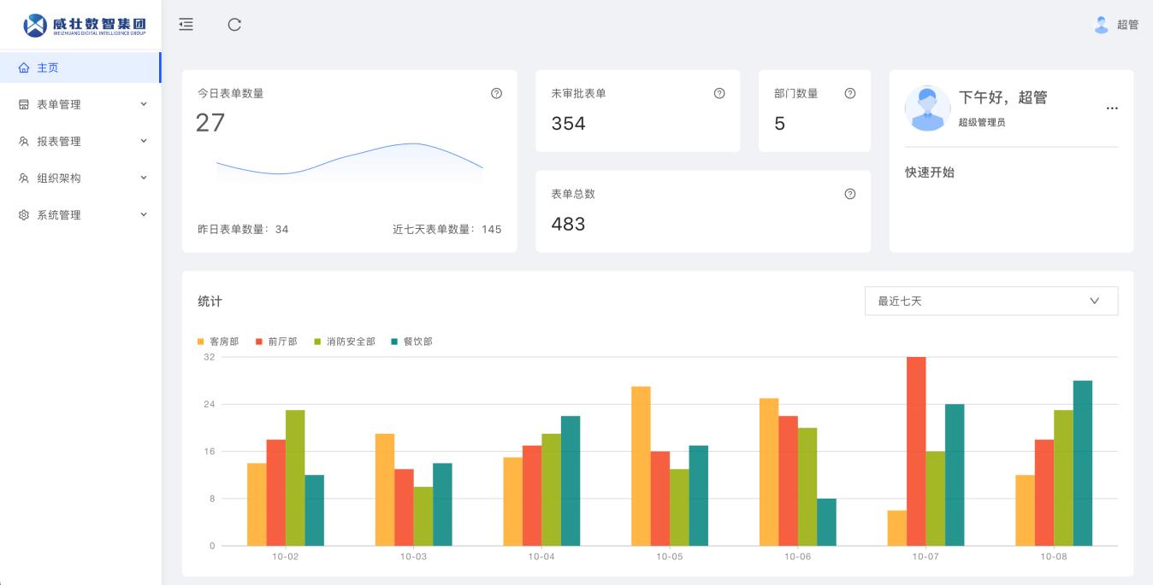Viewport: 1153px width, 585px height.
Task: Open the 系统管理 menu item
Action: coord(80,215)
